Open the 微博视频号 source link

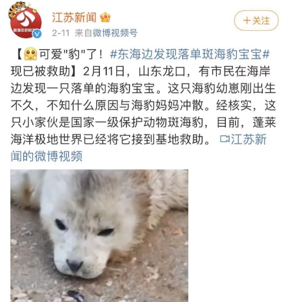click(x=115, y=33)
